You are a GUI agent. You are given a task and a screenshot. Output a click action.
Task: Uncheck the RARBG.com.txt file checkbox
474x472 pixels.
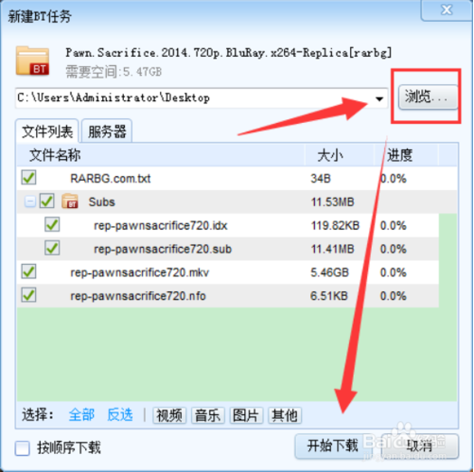(x=28, y=178)
